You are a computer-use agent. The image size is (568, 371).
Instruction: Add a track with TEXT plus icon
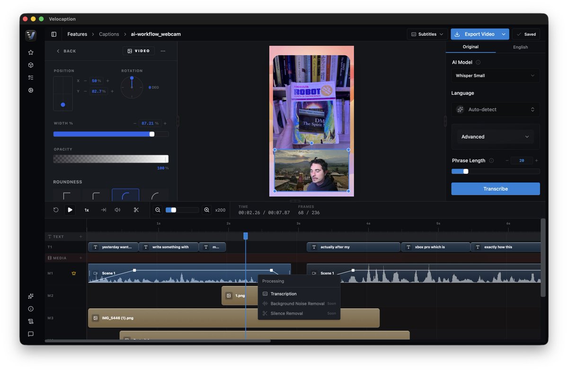pos(80,237)
